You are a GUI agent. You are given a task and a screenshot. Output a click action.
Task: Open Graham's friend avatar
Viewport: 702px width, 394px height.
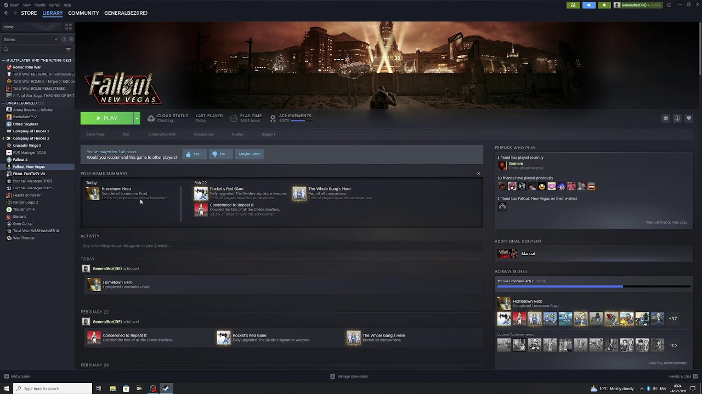point(502,165)
